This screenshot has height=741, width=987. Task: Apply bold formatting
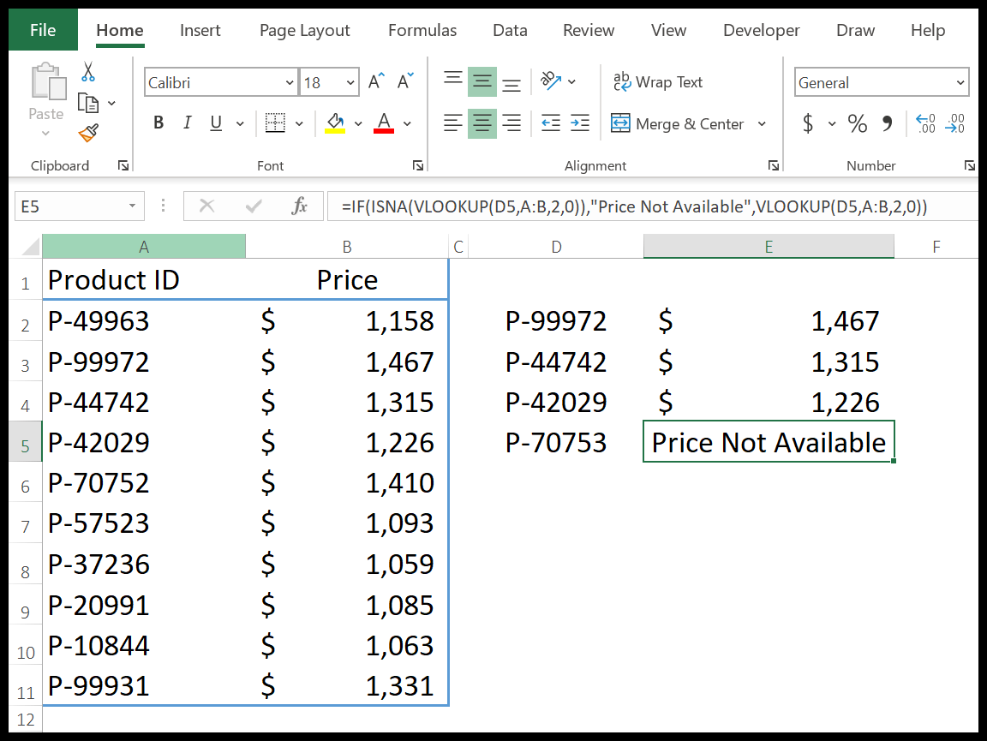point(158,123)
